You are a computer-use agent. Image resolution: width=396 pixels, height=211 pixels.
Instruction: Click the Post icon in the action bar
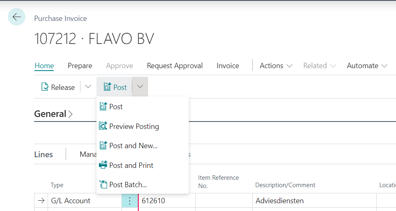[x=108, y=87]
